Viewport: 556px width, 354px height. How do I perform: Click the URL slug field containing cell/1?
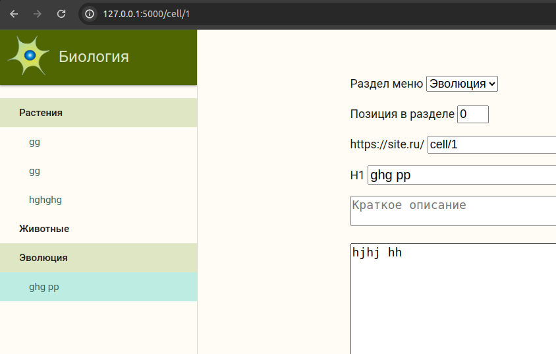(491, 144)
